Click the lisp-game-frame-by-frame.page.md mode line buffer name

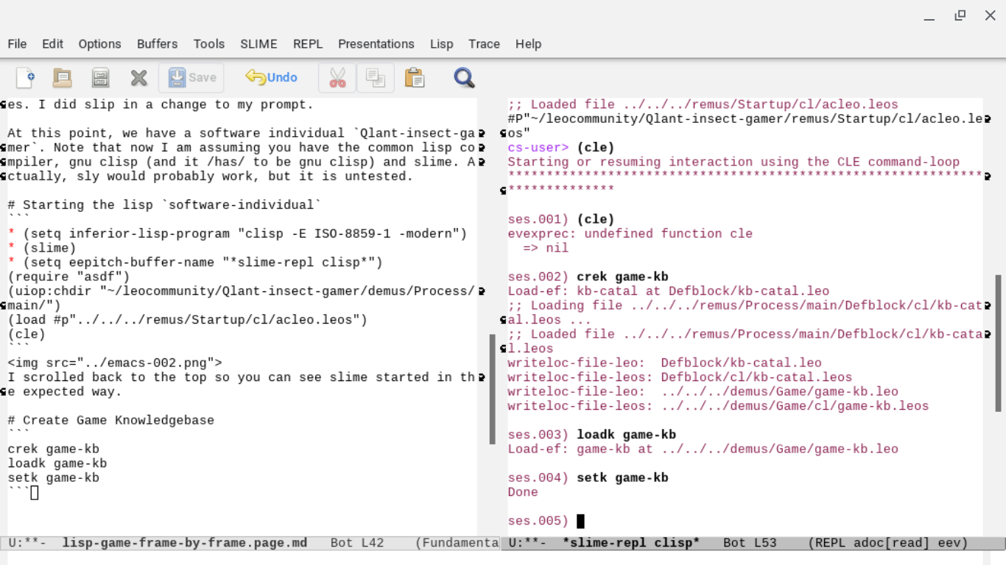pos(184,543)
